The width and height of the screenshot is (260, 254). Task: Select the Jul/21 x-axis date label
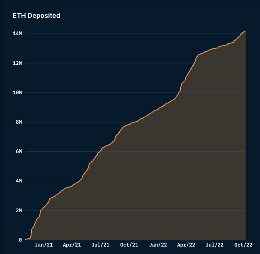pyautogui.click(x=101, y=245)
